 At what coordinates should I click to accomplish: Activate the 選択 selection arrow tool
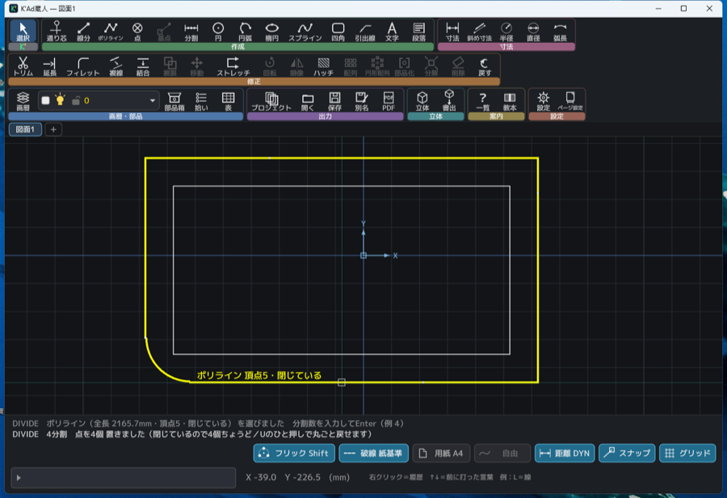click(x=23, y=32)
